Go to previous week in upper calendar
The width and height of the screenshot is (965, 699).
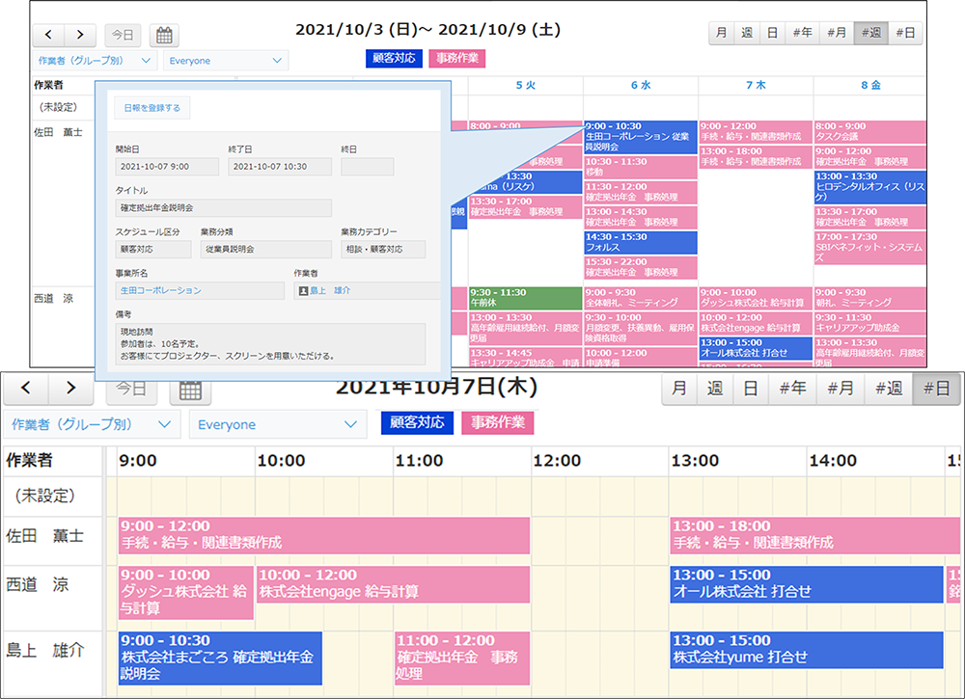point(48,36)
